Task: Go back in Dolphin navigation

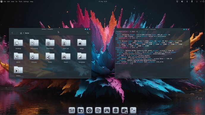Action: 12,33
